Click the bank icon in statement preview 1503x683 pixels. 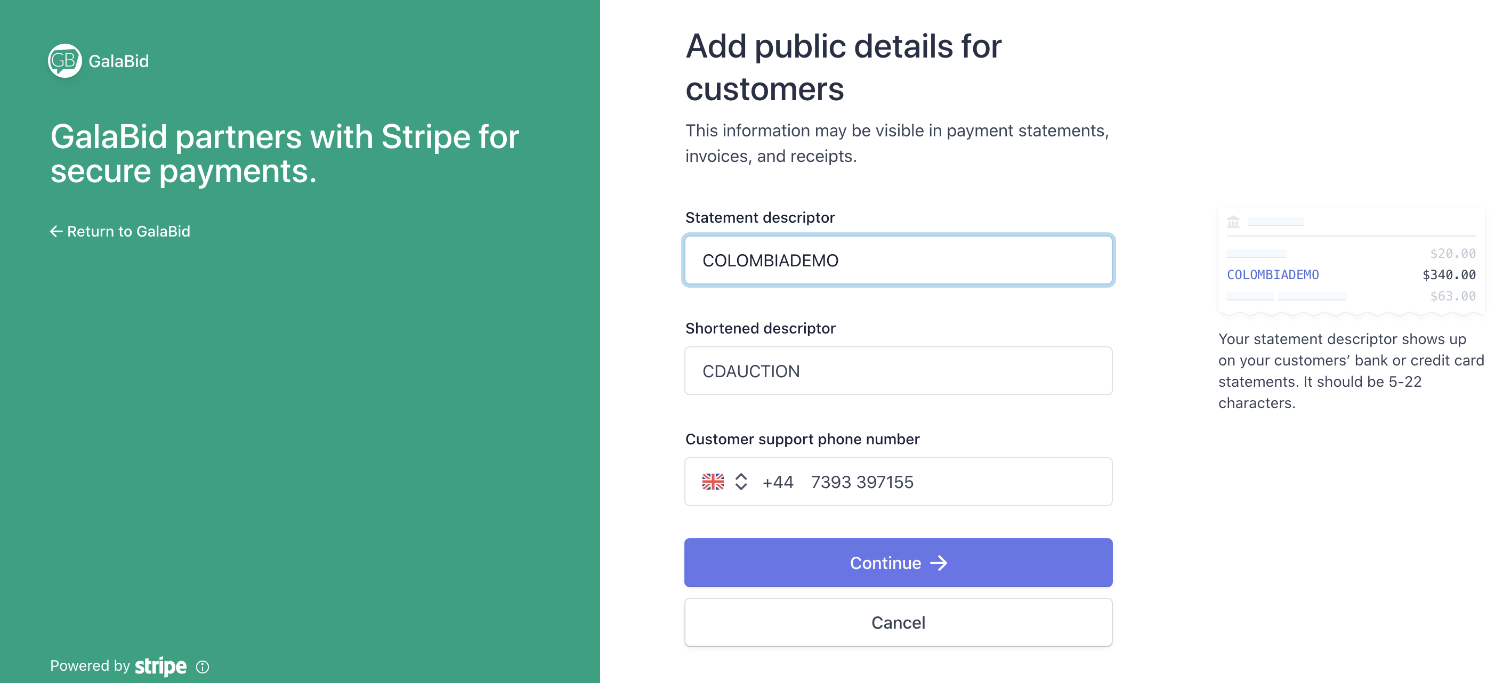click(x=1233, y=222)
